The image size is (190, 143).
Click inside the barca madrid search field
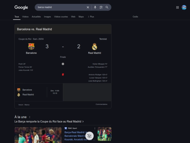click(61, 7)
